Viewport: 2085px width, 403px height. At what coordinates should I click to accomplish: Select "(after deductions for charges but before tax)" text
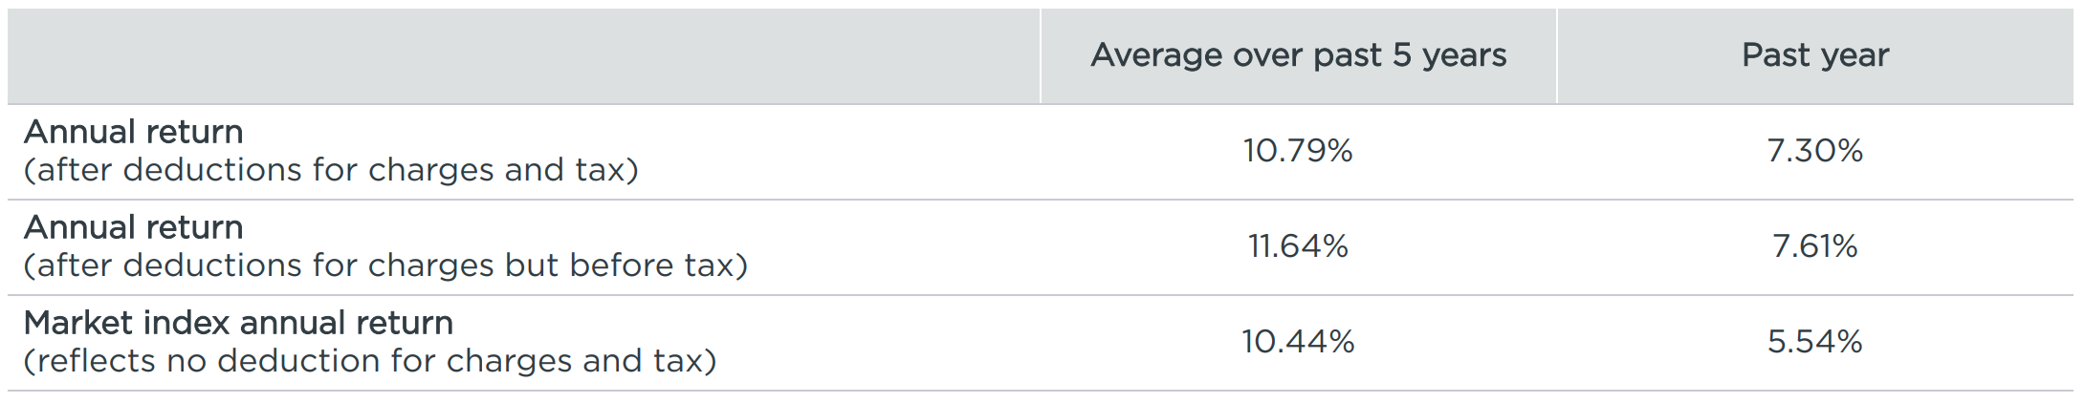click(x=385, y=265)
